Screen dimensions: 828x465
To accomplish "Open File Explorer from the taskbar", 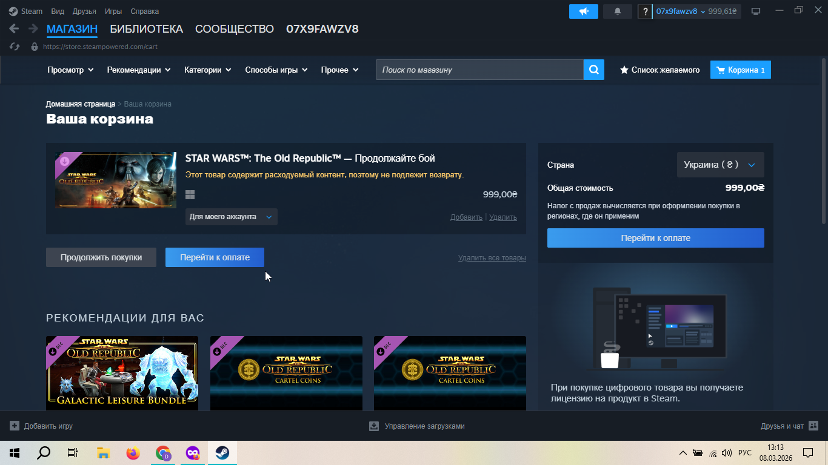I will (103, 453).
